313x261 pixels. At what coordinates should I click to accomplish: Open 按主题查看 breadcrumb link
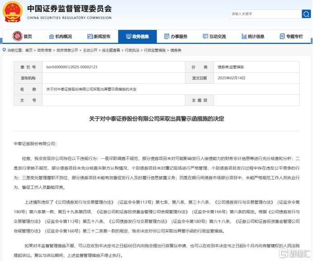(111, 50)
